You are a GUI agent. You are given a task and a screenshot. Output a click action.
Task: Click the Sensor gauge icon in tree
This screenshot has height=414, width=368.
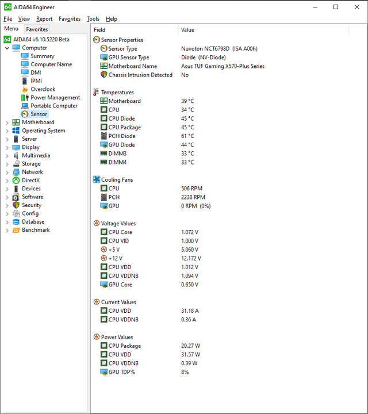pos(25,114)
